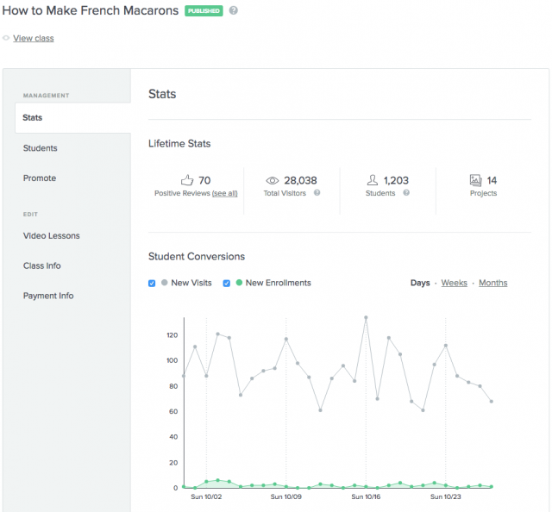
Task: Click the Projects image icon
Action: pyautogui.click(x=475, y=180)
